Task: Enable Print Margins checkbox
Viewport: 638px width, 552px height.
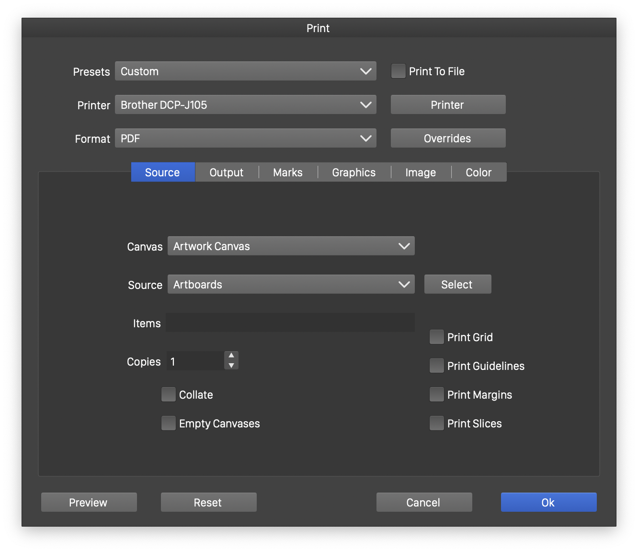Action: 437,395
